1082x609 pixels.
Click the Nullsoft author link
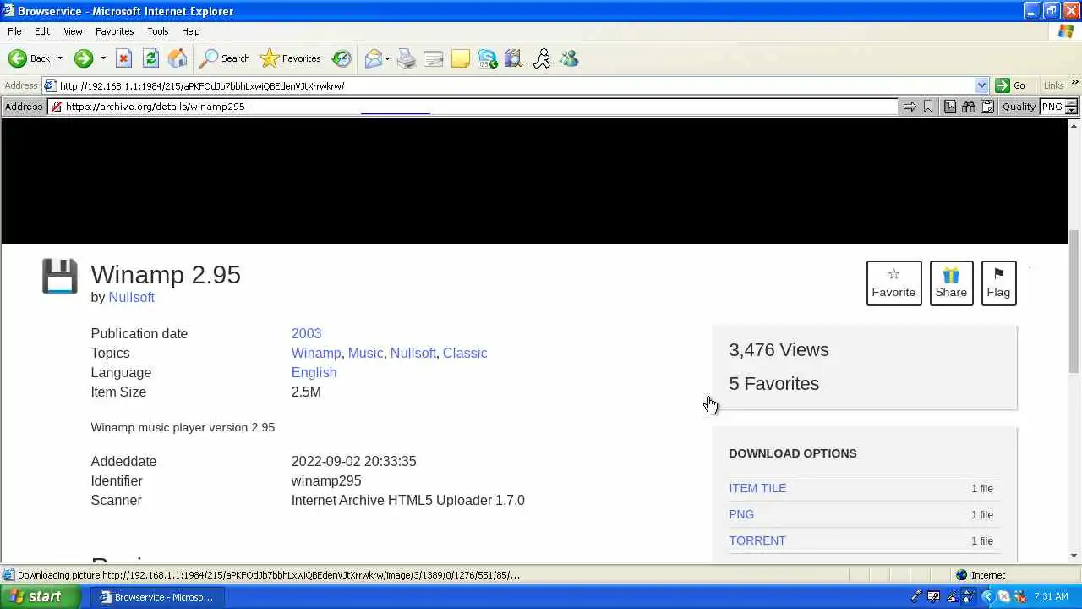coord(131,297)
